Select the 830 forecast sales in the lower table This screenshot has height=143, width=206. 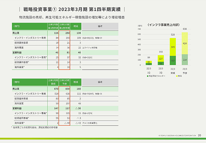67,89
